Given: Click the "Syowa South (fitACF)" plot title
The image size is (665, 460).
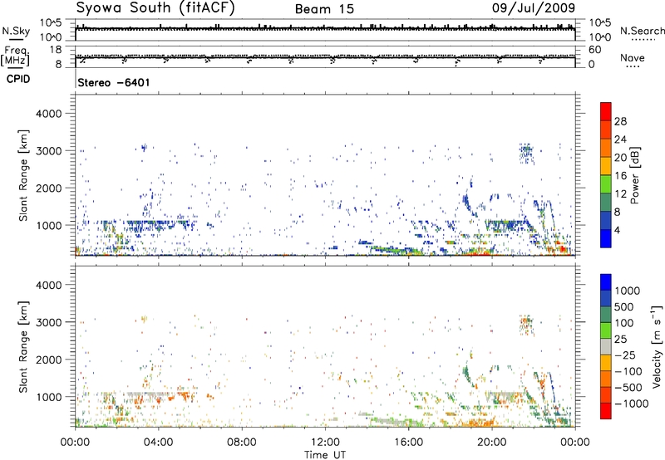Looking at the screenshot, I should (155, 7).
